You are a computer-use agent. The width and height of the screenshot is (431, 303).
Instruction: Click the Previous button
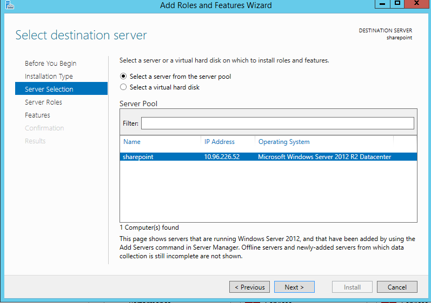pos(250,287)
